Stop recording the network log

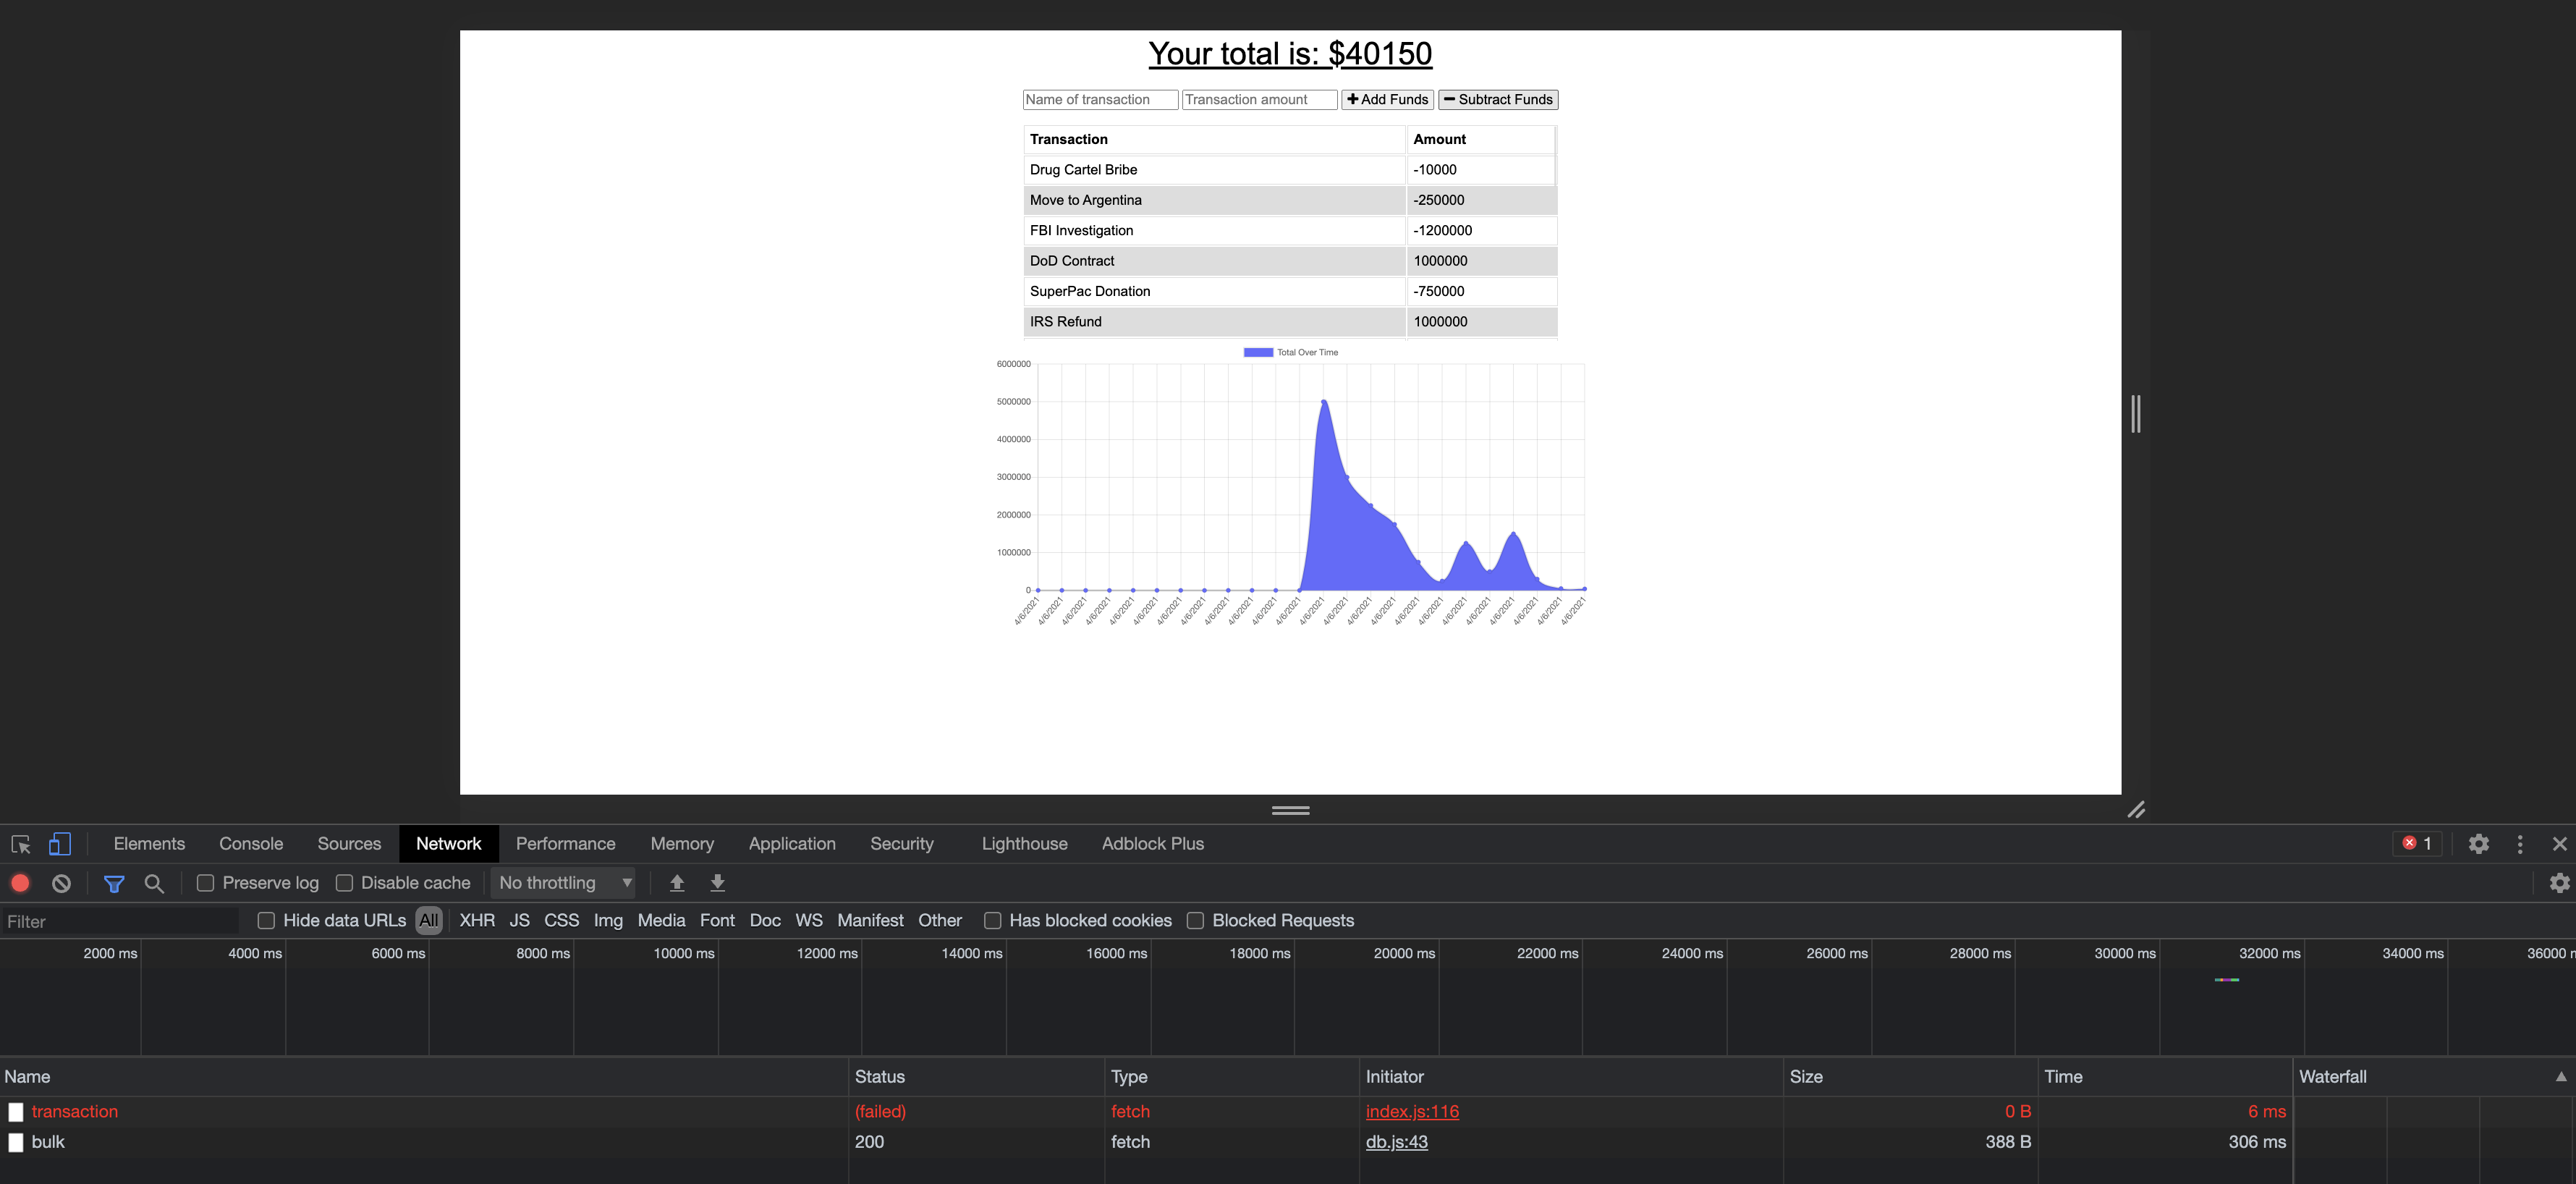(20, 883)
